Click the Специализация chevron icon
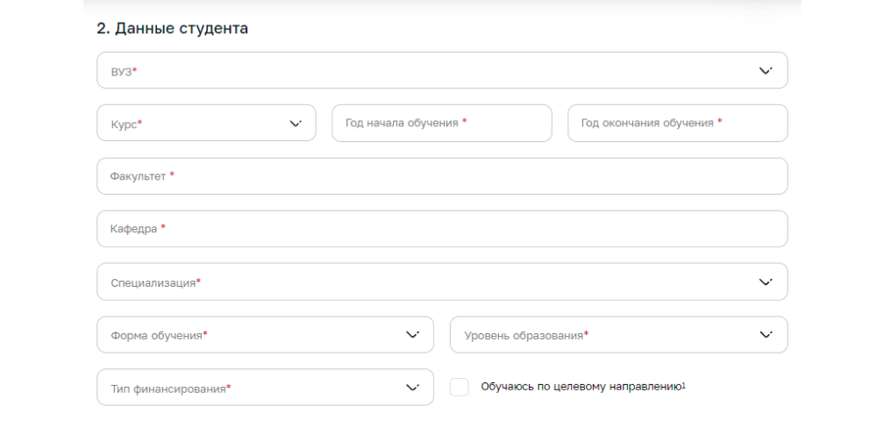Screen dimensions: 884x428 tap(765, 282)
